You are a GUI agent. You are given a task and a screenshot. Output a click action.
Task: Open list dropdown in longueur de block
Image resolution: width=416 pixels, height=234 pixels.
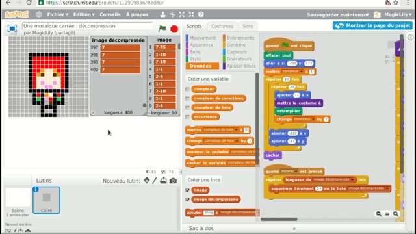352,180
